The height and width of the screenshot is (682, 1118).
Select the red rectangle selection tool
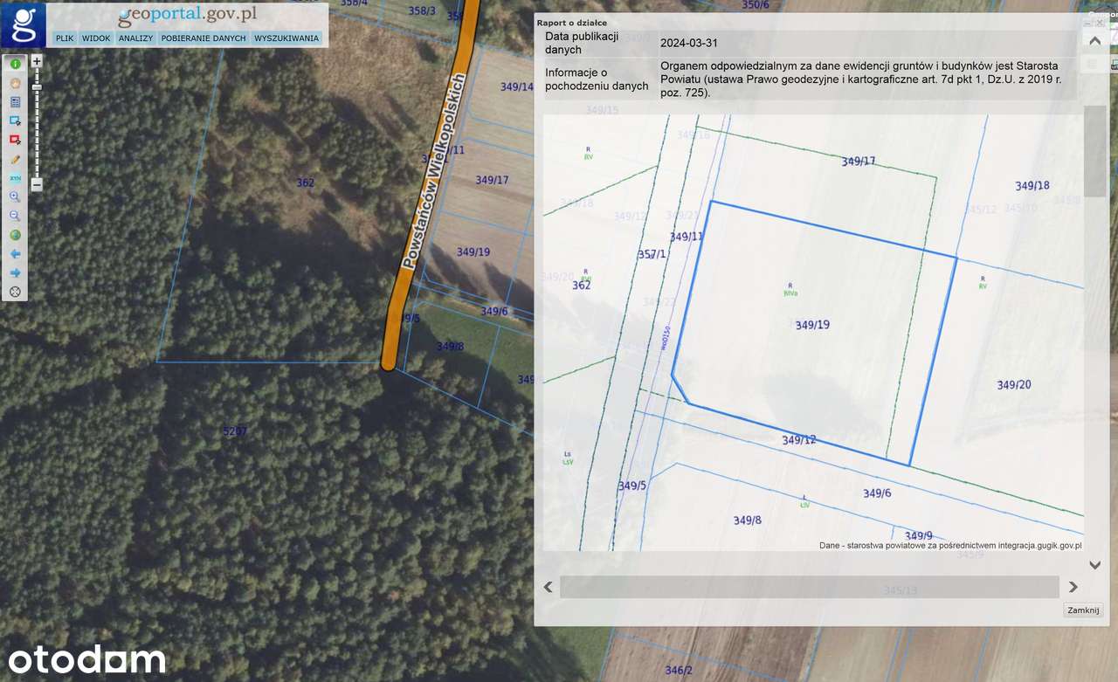pos(15,141)
